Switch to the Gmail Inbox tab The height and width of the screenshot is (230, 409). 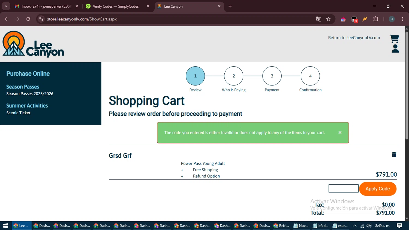(46, 6)
